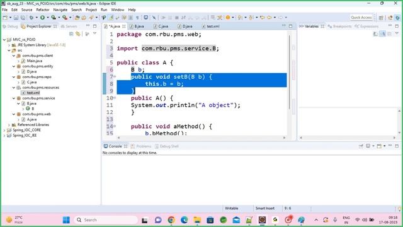Click the editor vertical scrollbar

pyautogui.click(x=289, y=72)
